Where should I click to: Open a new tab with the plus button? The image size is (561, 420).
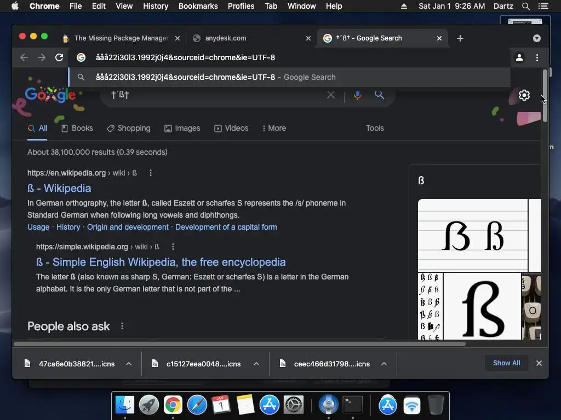click(x=460, y=38)
